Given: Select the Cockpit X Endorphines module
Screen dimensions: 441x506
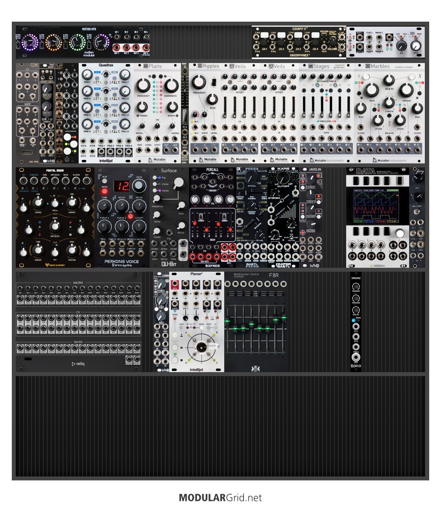Looking at the screenshot, I should tap(299, 42).
